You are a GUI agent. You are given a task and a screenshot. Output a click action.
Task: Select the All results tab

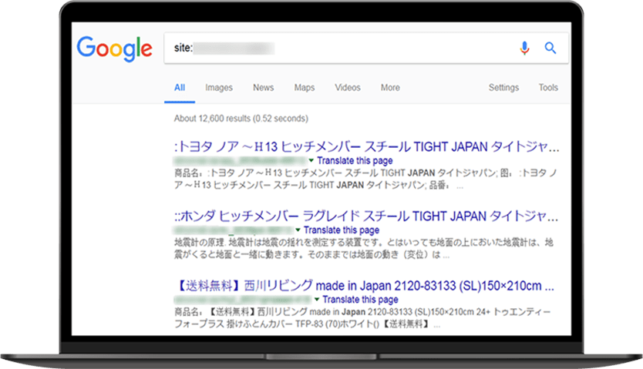(180, 88)
